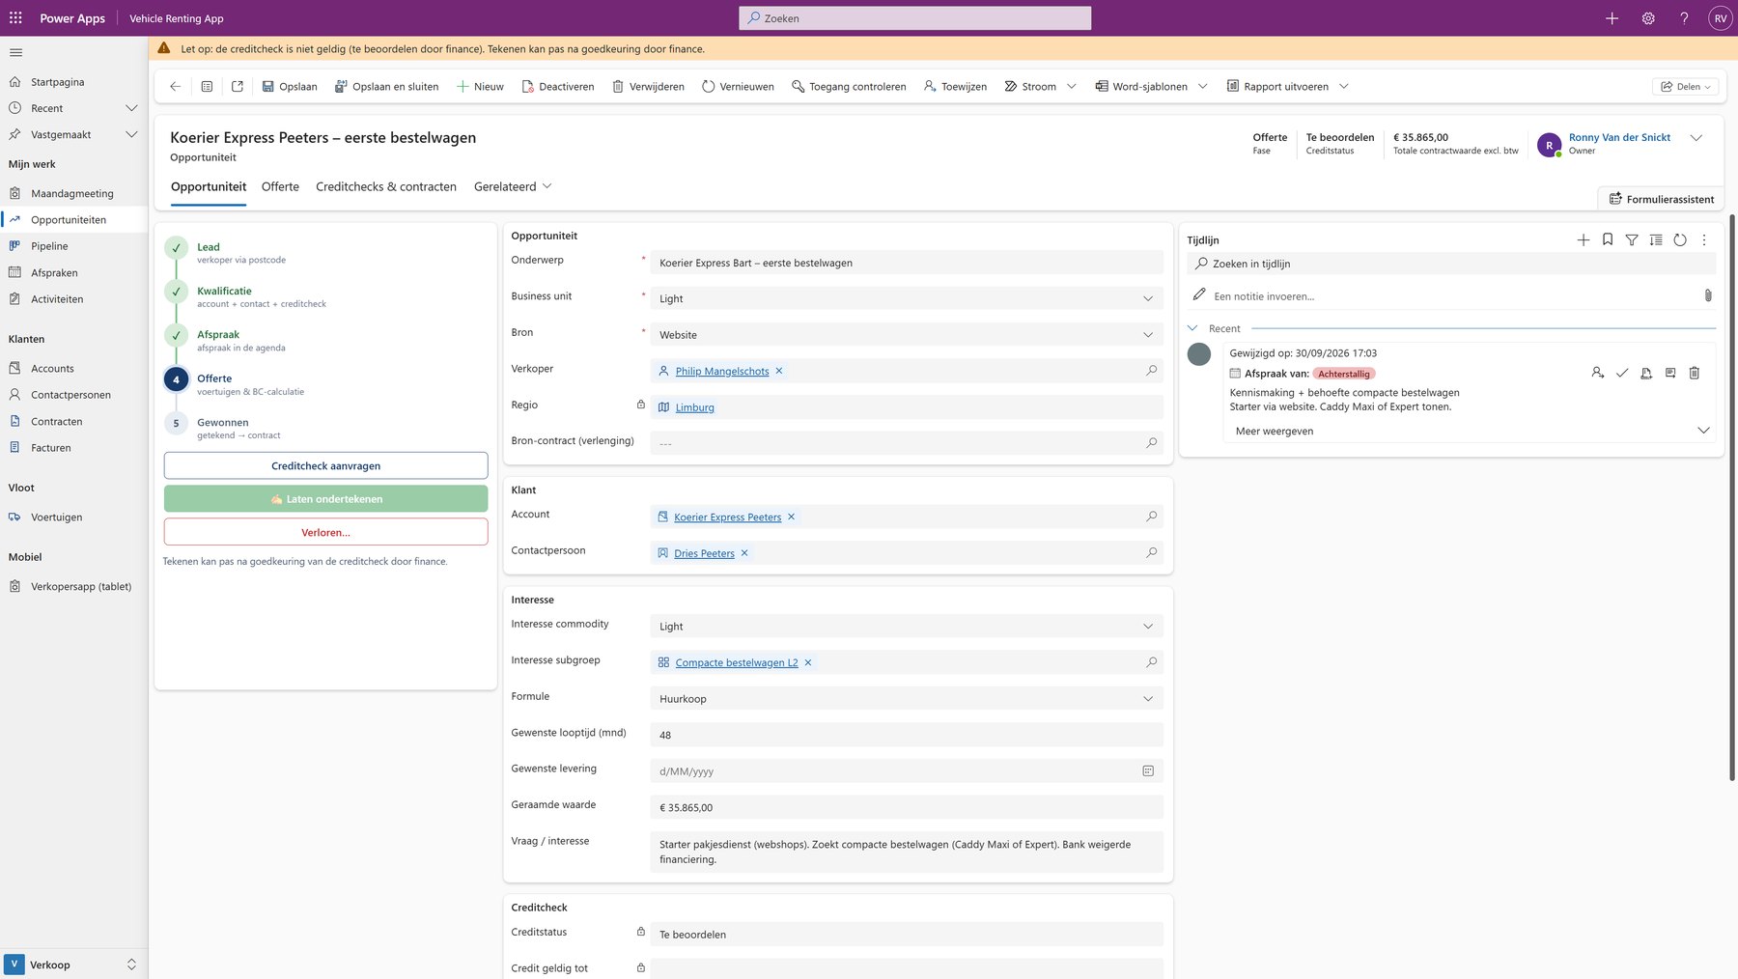Viewport: 1738px width, 979px height.
Task: Expand the Recent section in sidebar
Action: (x=131, y=108)
